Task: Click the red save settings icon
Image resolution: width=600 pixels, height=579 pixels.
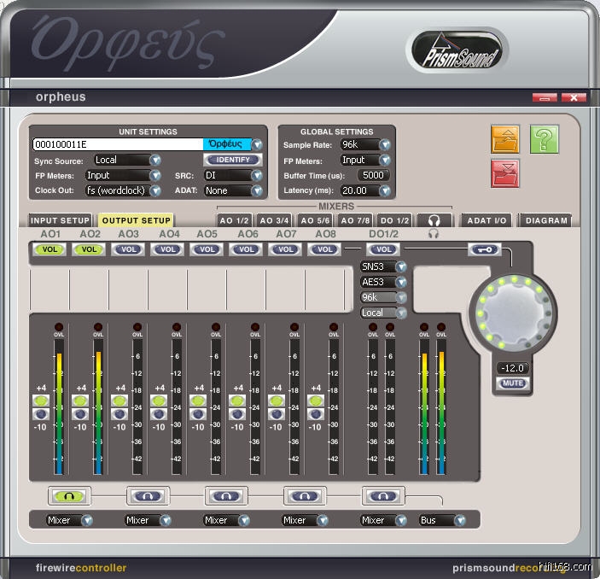Action: point(505,173)
